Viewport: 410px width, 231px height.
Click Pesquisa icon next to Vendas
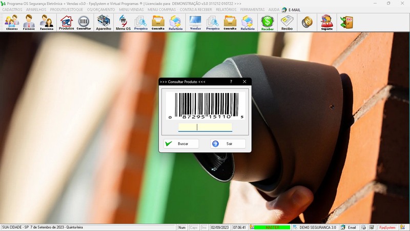point(213,23)
